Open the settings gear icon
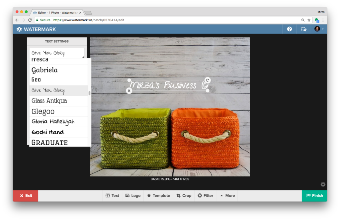Viewport: 340px width, 220px height. pos(323,184)
